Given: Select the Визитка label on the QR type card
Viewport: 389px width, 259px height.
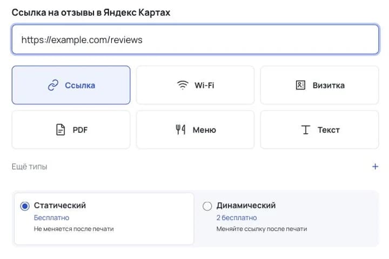Looking at the screenshot, I should pyautogui.click(x=328, y=85).
